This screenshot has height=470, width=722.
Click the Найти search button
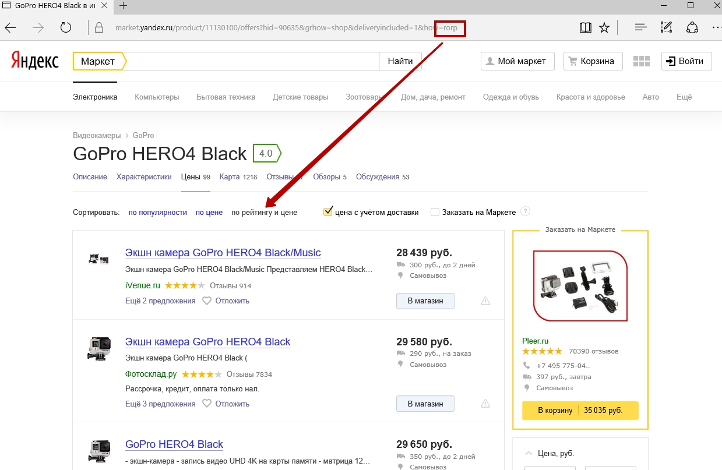[x=400, y=61]
